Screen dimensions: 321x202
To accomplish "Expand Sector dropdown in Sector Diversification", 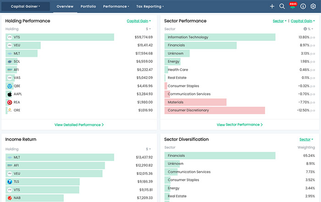I will click(x=306, y=140).
